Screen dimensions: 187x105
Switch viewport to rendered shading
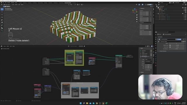click(152, 5)
